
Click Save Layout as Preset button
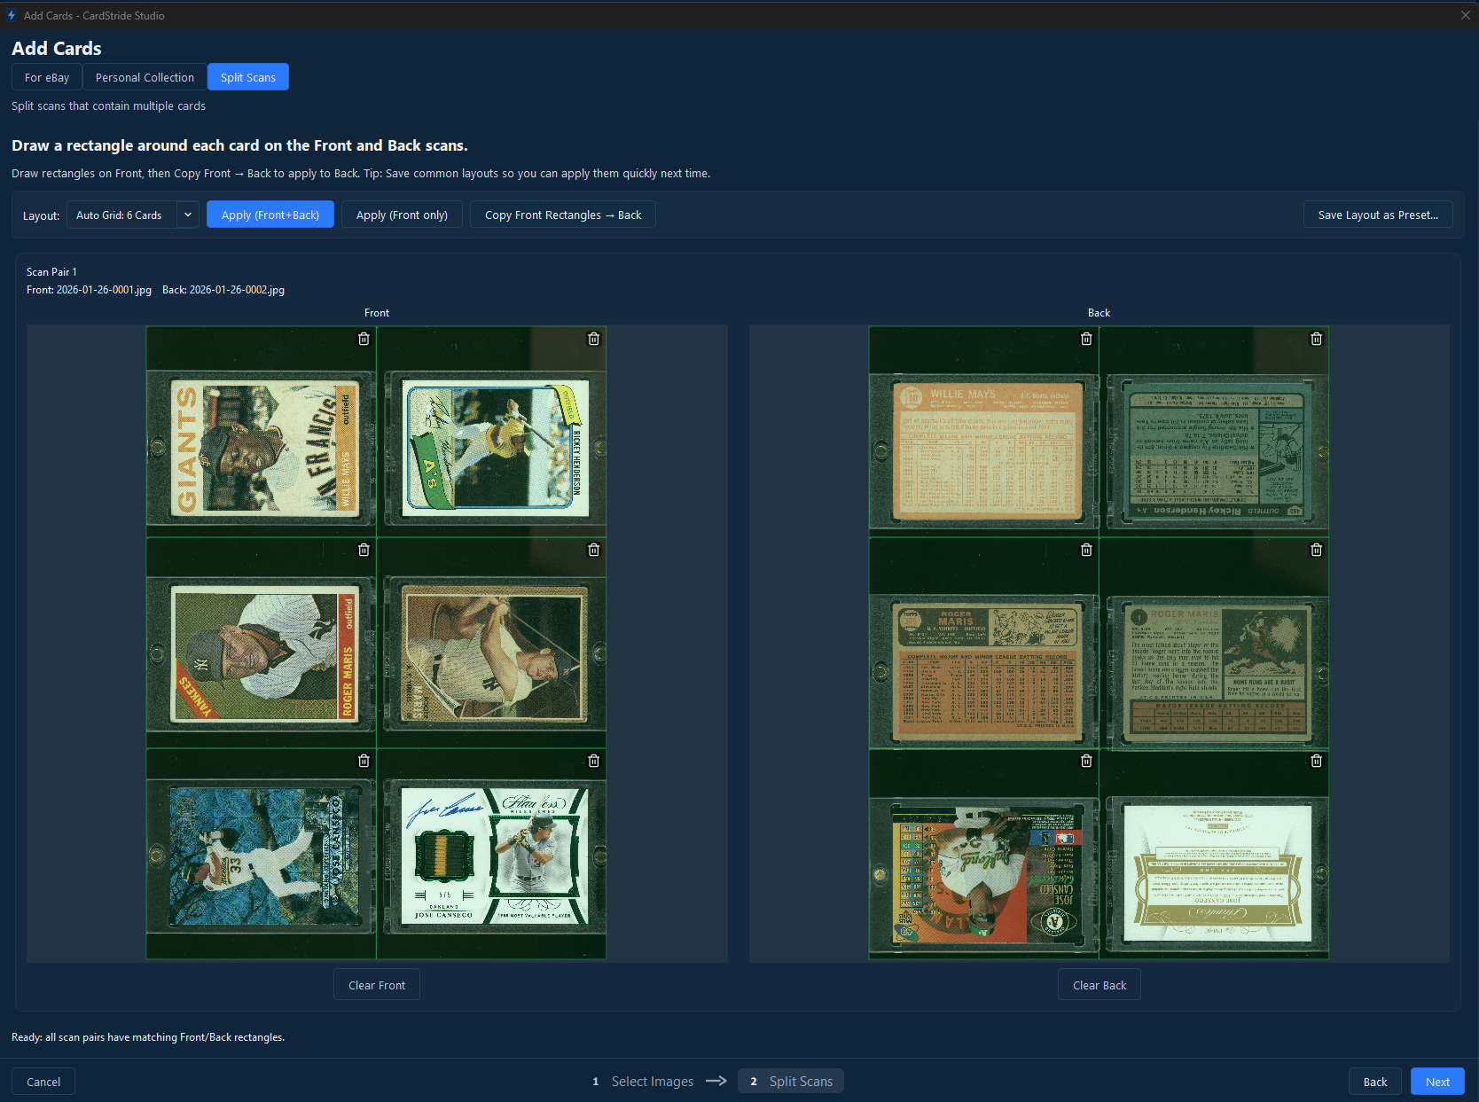click(1378, 215)
